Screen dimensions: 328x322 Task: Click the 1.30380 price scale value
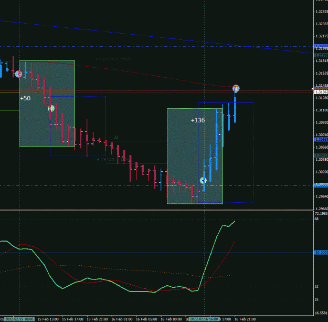pyautogui.click(x=322, y=160)
